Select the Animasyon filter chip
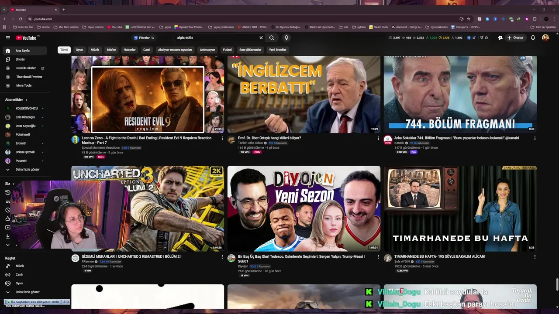The width and height of the screenshot is (559, 314). point(207,50)
